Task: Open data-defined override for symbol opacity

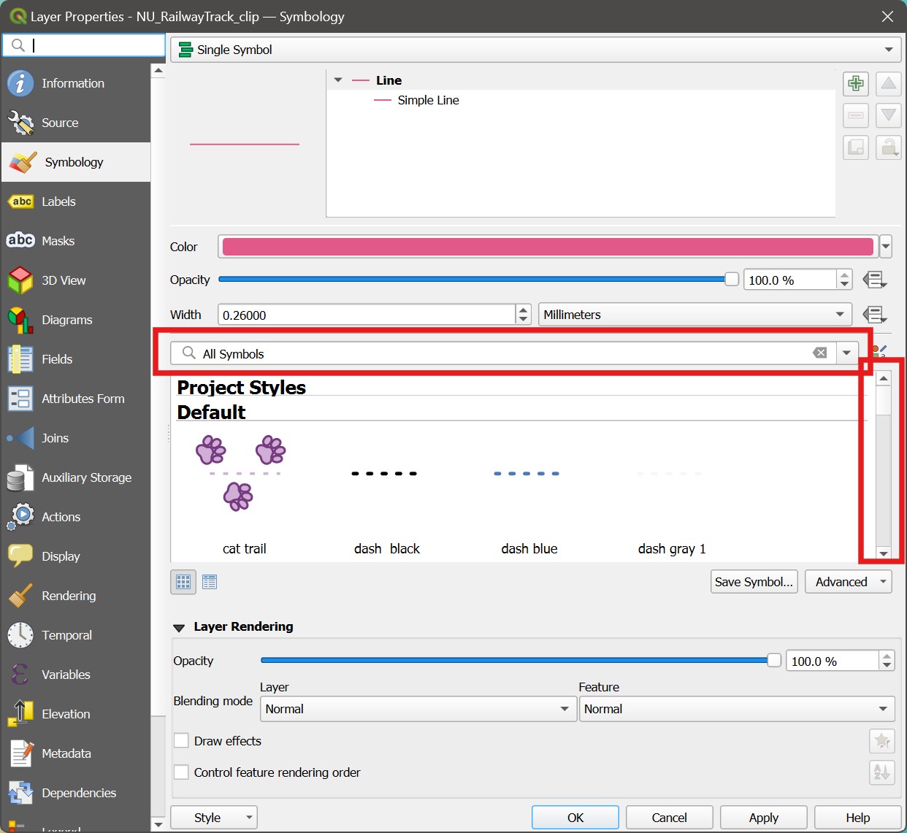Action: [x=875, y=280]
